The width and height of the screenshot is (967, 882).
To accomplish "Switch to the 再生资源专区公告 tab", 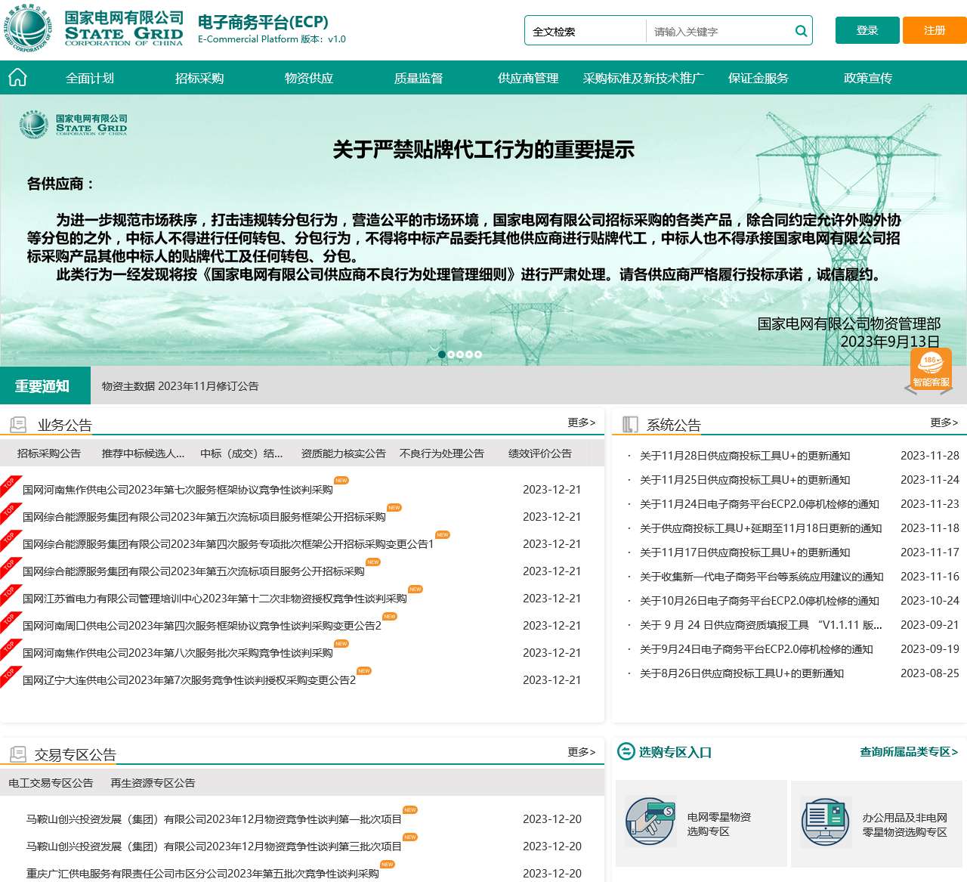I will point(155,782).
